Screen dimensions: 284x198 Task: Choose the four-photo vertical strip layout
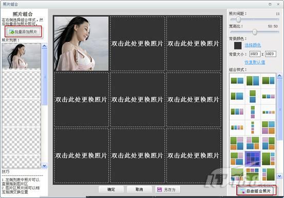tap(253, 127)
